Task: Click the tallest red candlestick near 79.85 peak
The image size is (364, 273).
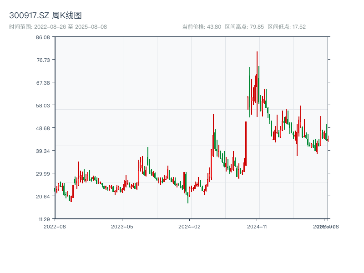Action: tap(257, 84)
